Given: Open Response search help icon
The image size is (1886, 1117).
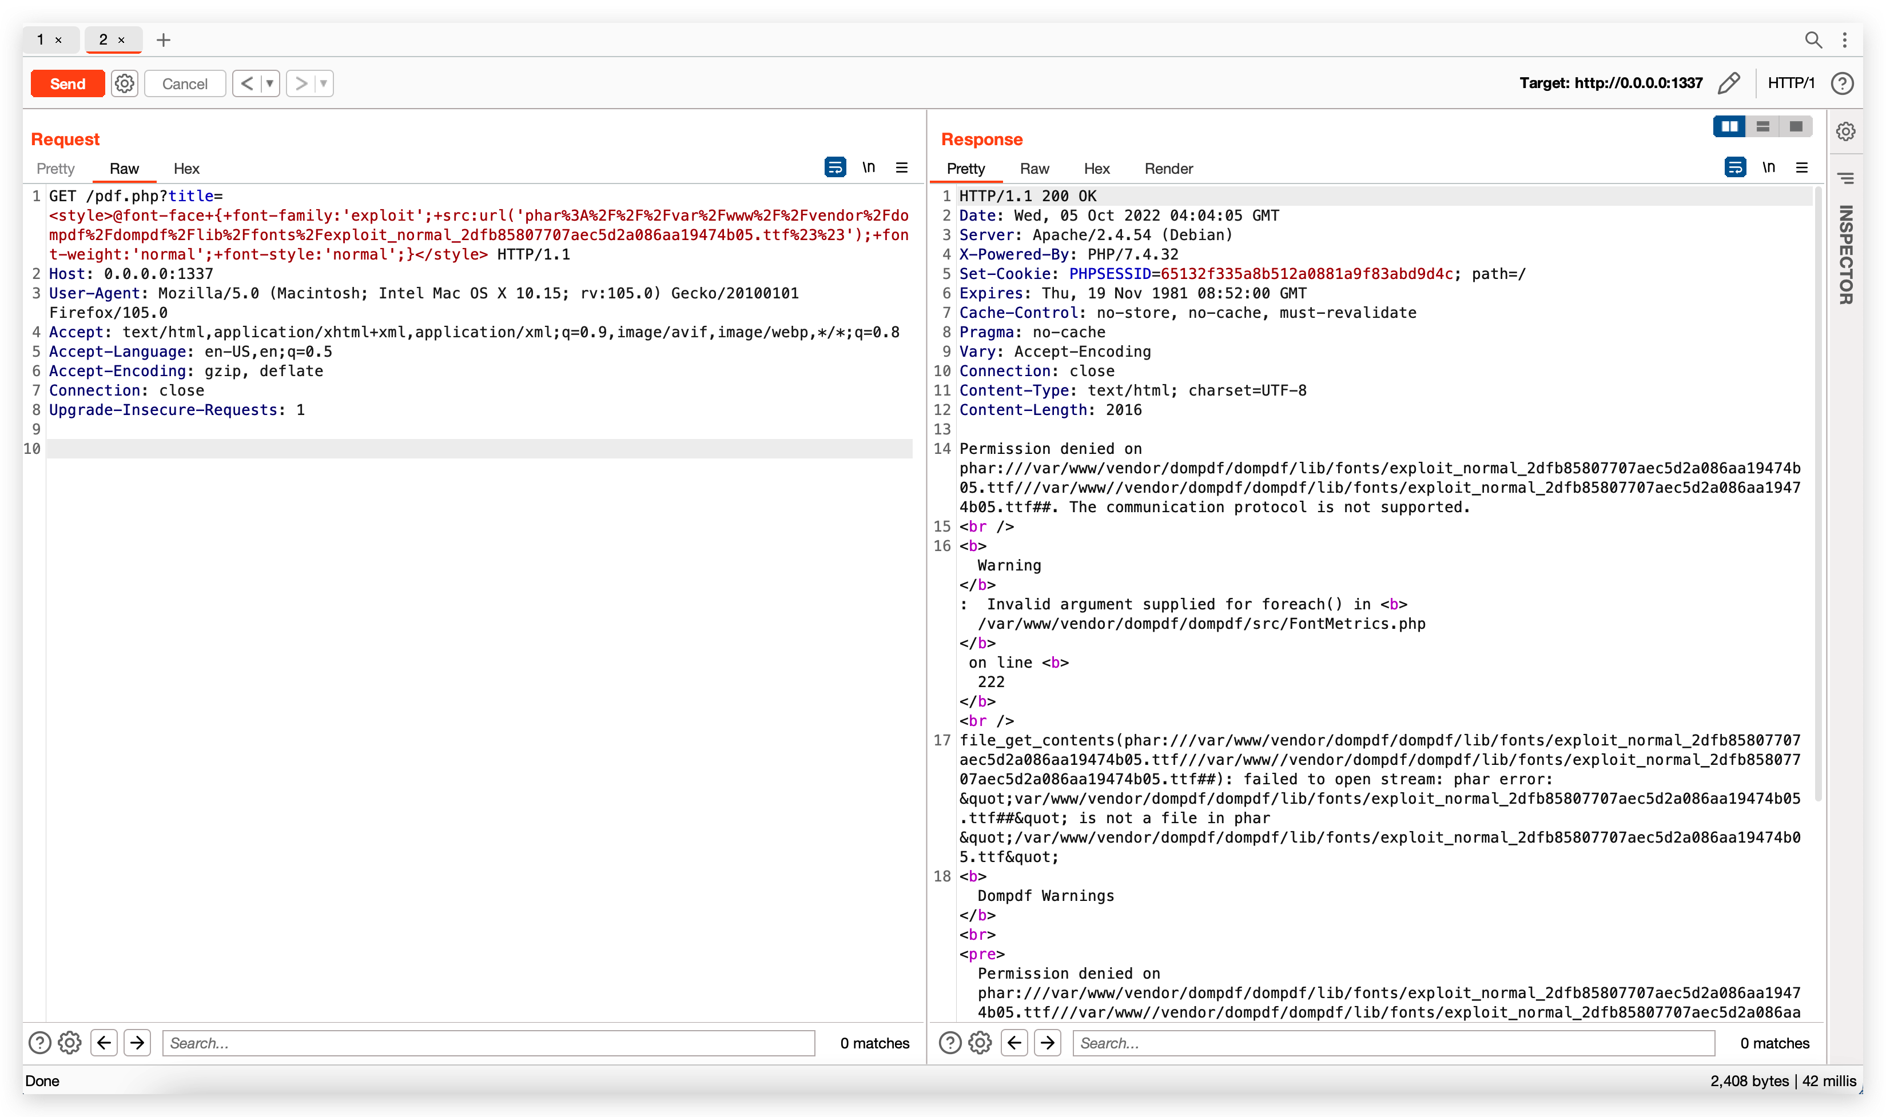Looking at the screenshot, I should [x=950, y=1043].
